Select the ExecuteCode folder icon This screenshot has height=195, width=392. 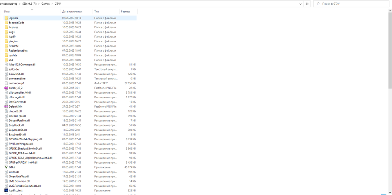[6, 22]
